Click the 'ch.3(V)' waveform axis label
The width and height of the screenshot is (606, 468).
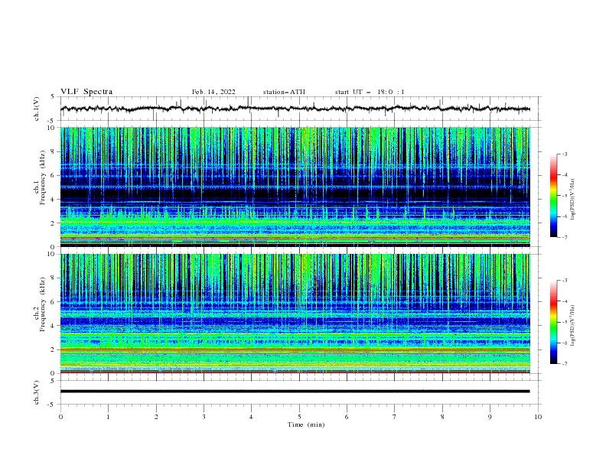click(37, 392)
